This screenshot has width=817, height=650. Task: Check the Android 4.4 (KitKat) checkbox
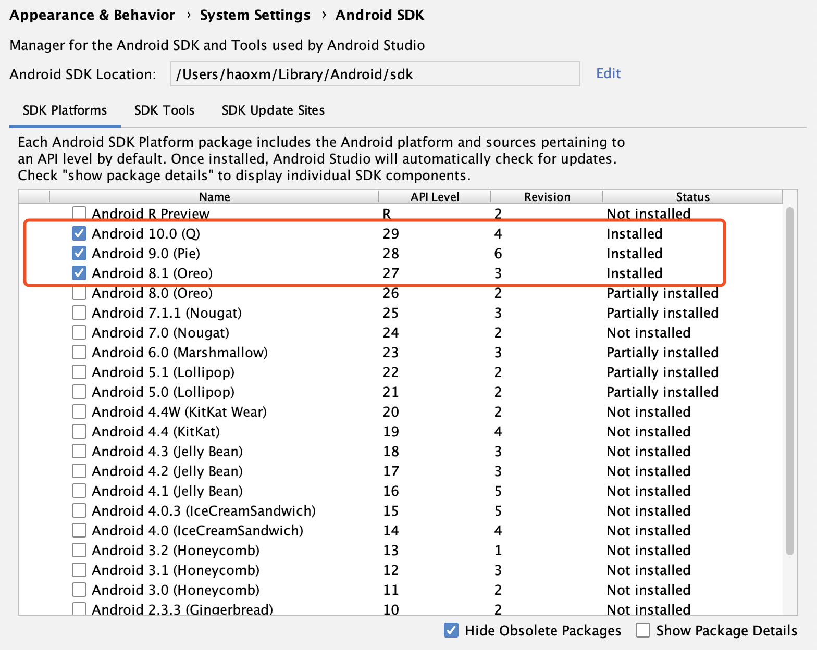79,431
